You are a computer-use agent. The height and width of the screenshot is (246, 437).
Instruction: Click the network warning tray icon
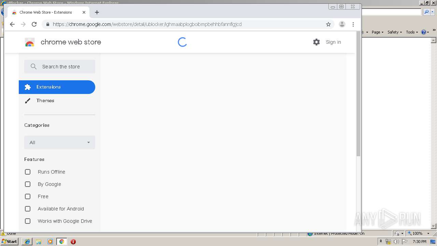point(388,242)
